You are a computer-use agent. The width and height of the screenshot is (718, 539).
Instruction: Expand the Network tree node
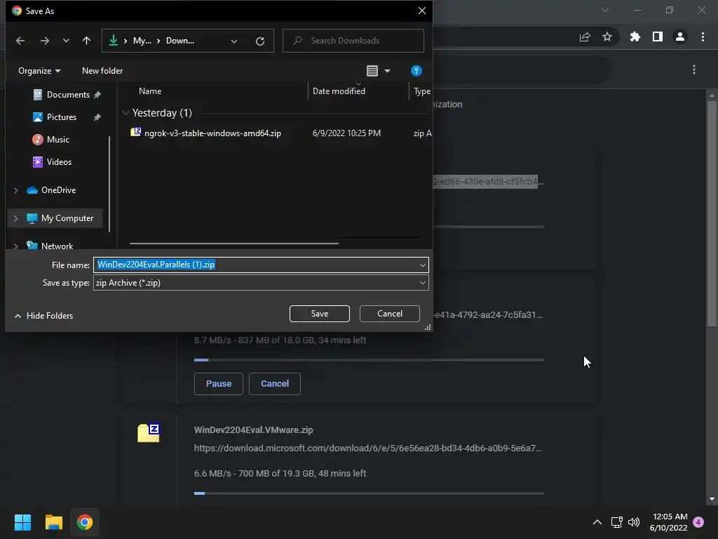[16, 246]
